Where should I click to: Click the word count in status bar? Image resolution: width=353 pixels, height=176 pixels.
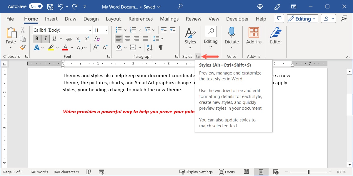click(39, 172)
